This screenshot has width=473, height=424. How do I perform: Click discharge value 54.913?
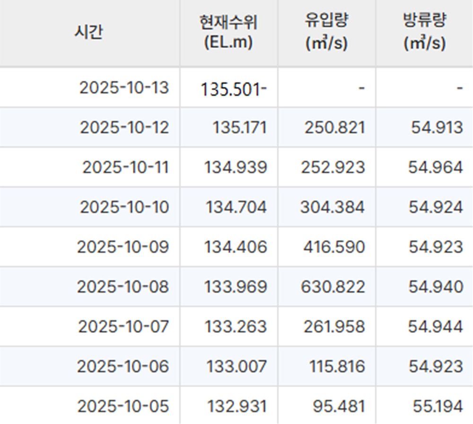tap(437, 127)
